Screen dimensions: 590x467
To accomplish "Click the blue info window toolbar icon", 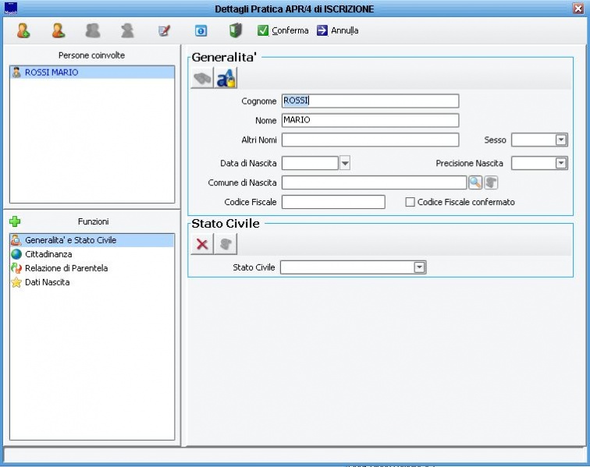I will tap(201, 30).
